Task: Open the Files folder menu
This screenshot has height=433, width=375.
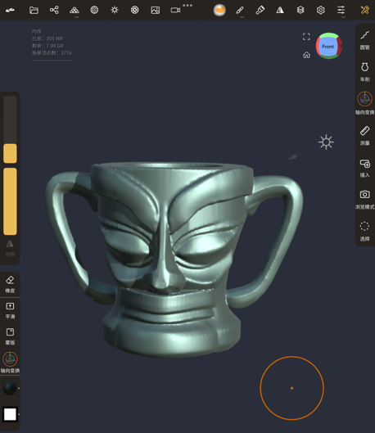Action: pyautogui.click(x=34, y=10)
